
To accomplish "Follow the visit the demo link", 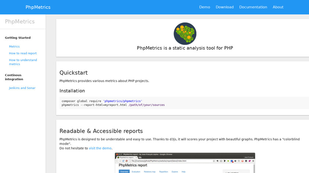I will [x=100, y=148].
